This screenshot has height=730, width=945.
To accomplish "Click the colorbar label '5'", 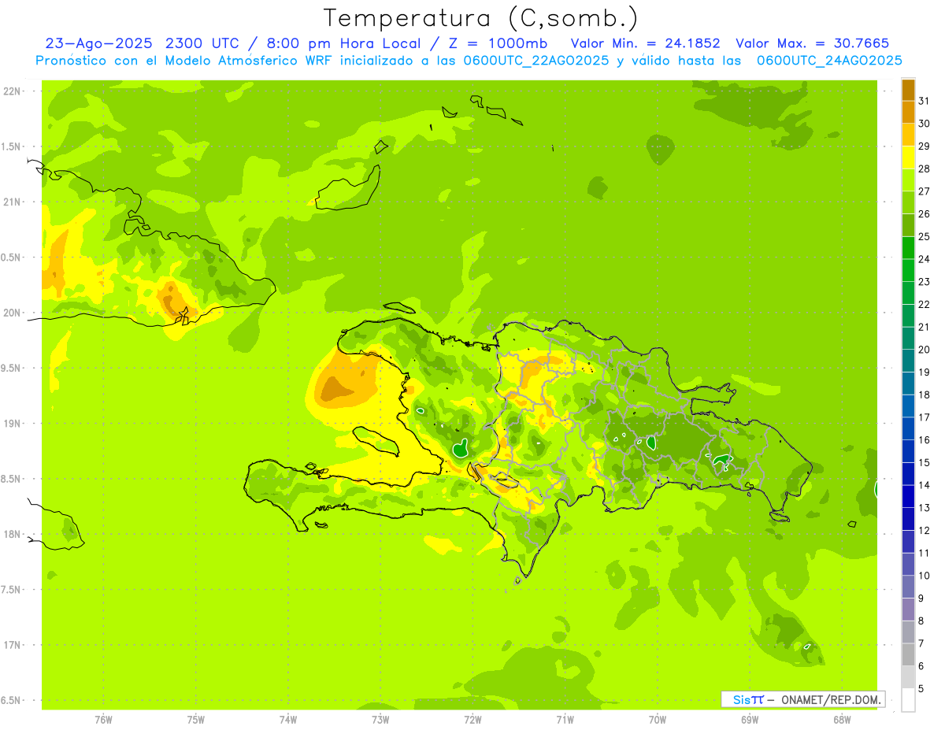I will pyautogui.click(x=921, y=688).
